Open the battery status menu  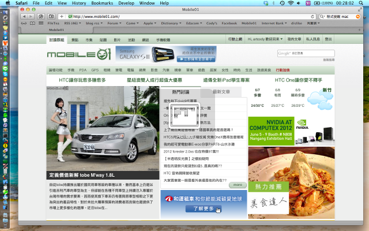tap(323, 3)
